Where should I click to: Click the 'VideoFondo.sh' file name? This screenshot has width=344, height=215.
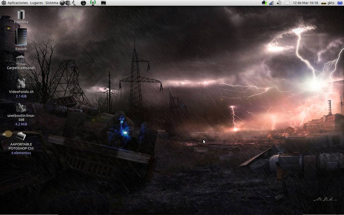coord(21,92)
